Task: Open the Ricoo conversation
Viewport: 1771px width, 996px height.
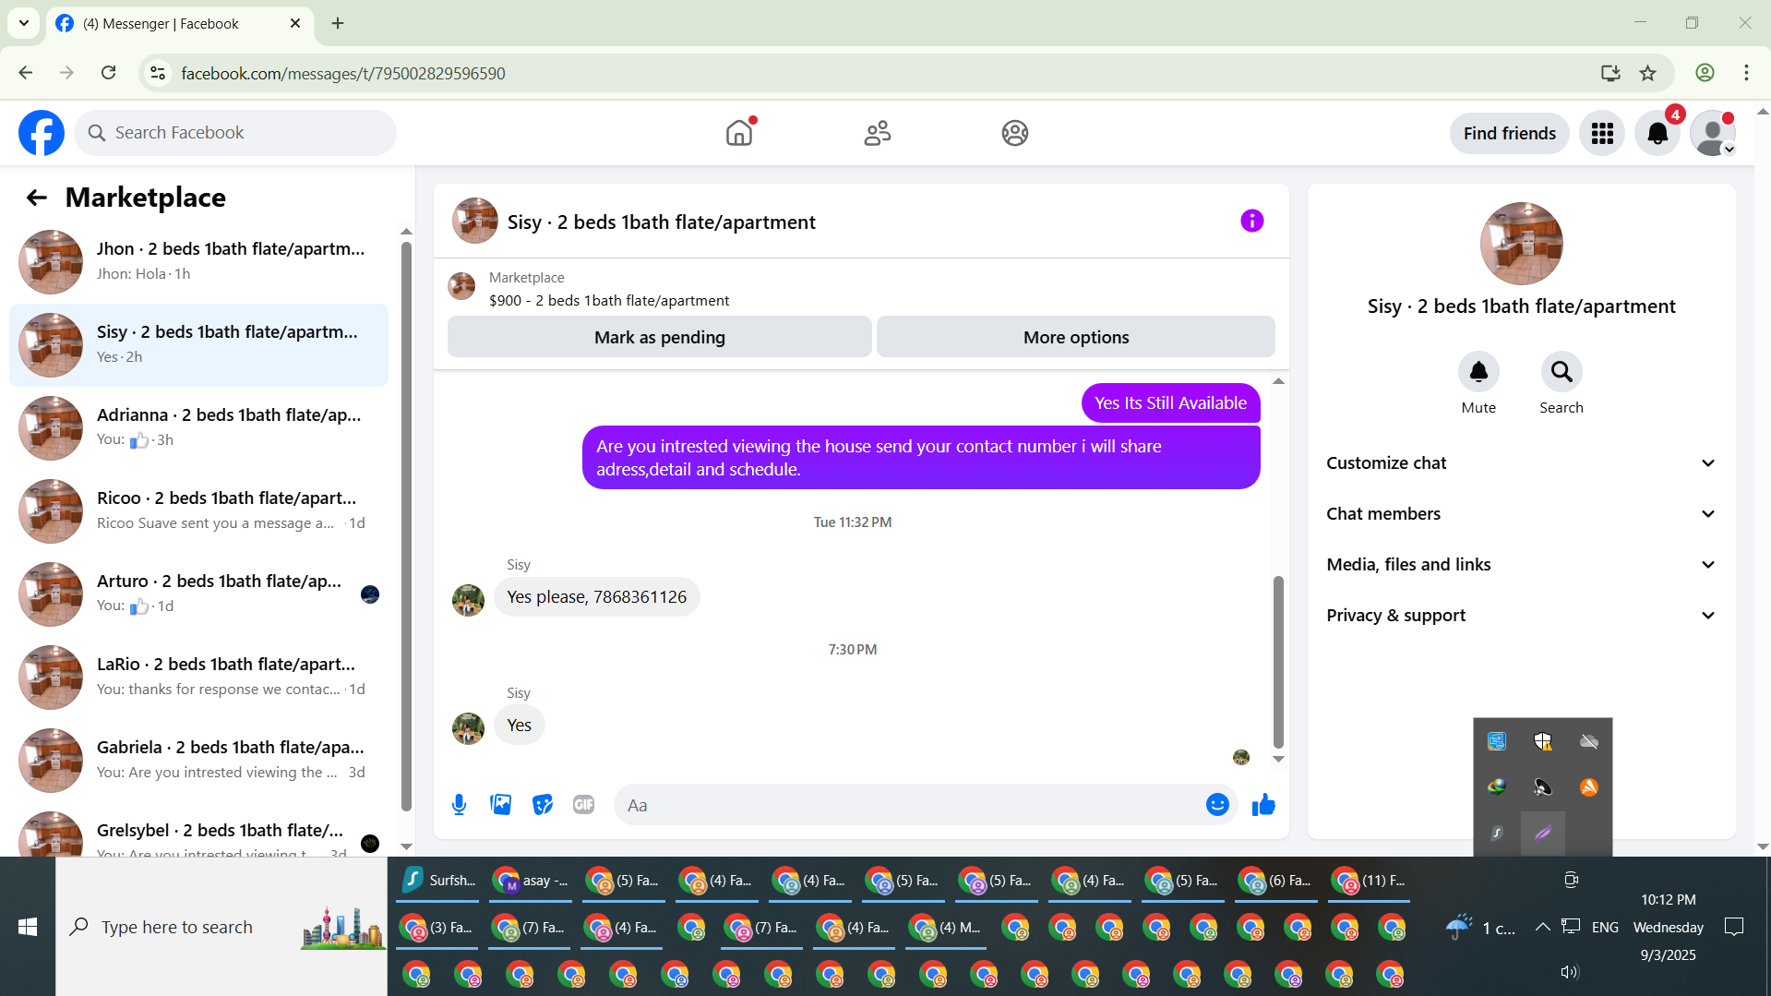Action: pos(198,511)
